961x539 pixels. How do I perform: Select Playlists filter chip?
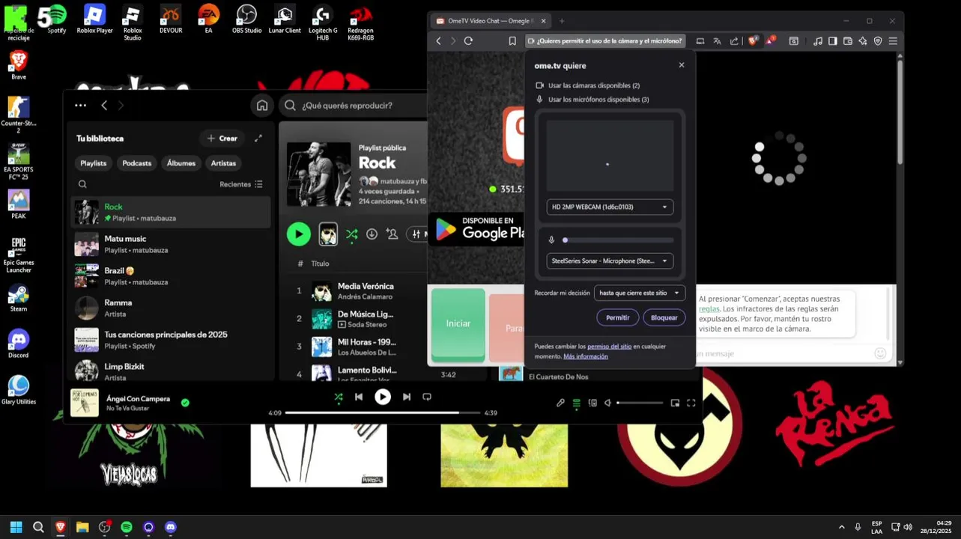point(94,163)
